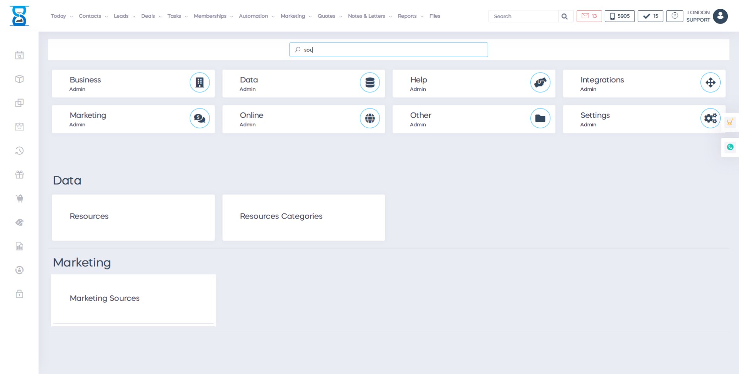
Task: Open the Resources Categories card
Action: coord(303,217)
